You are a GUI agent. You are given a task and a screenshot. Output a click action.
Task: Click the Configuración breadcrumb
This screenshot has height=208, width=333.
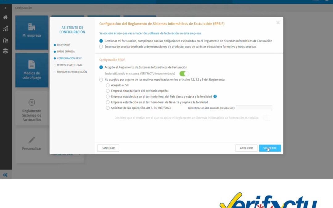click(x=23, y=8)
